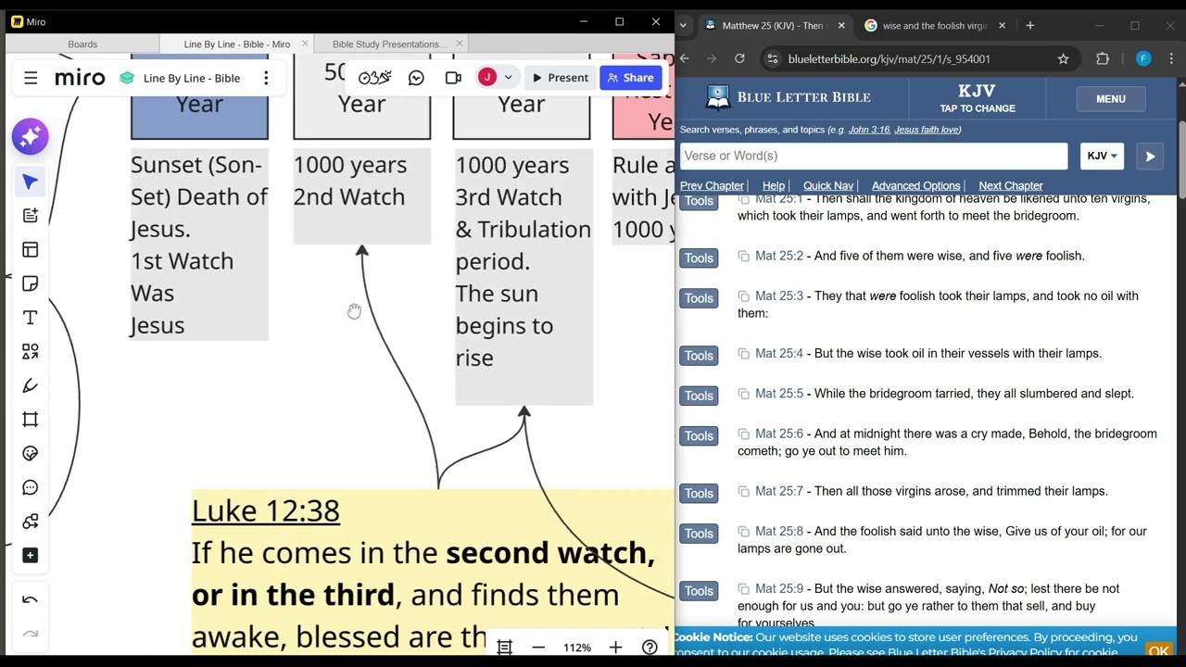Select the Sticky note tool
Screen dimensions: 1186x667
pos(30,283)
